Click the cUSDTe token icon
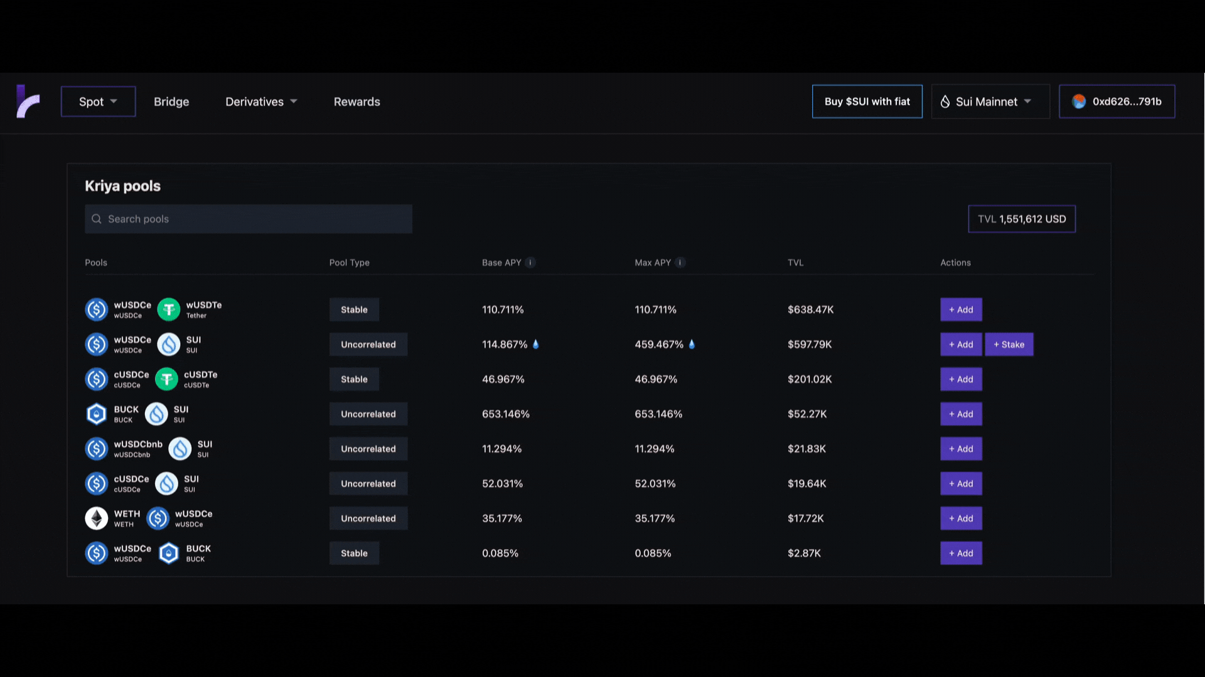 [x=167, y=379]
